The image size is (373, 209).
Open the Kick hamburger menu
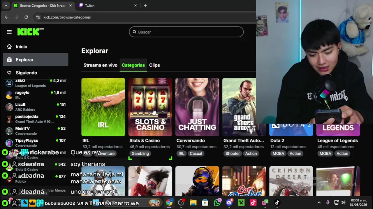pos(9,32)
